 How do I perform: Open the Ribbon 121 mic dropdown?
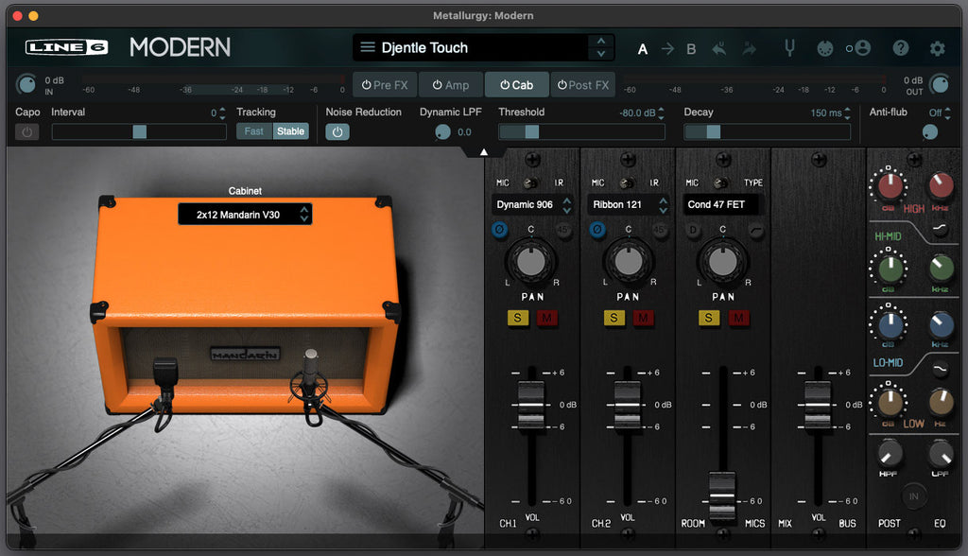pos(628,204)
